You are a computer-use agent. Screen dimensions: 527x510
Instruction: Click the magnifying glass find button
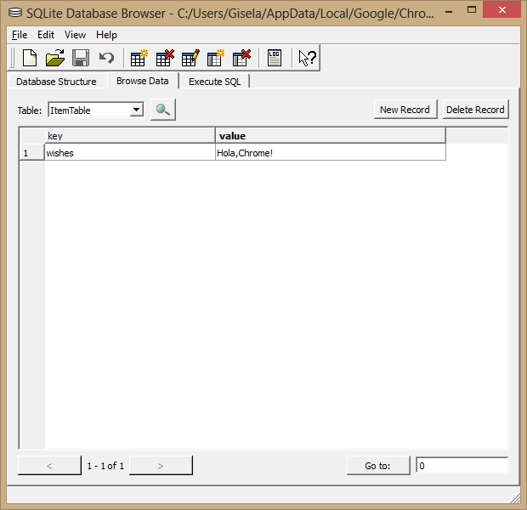pyautogui.click(x=163, y=110)
